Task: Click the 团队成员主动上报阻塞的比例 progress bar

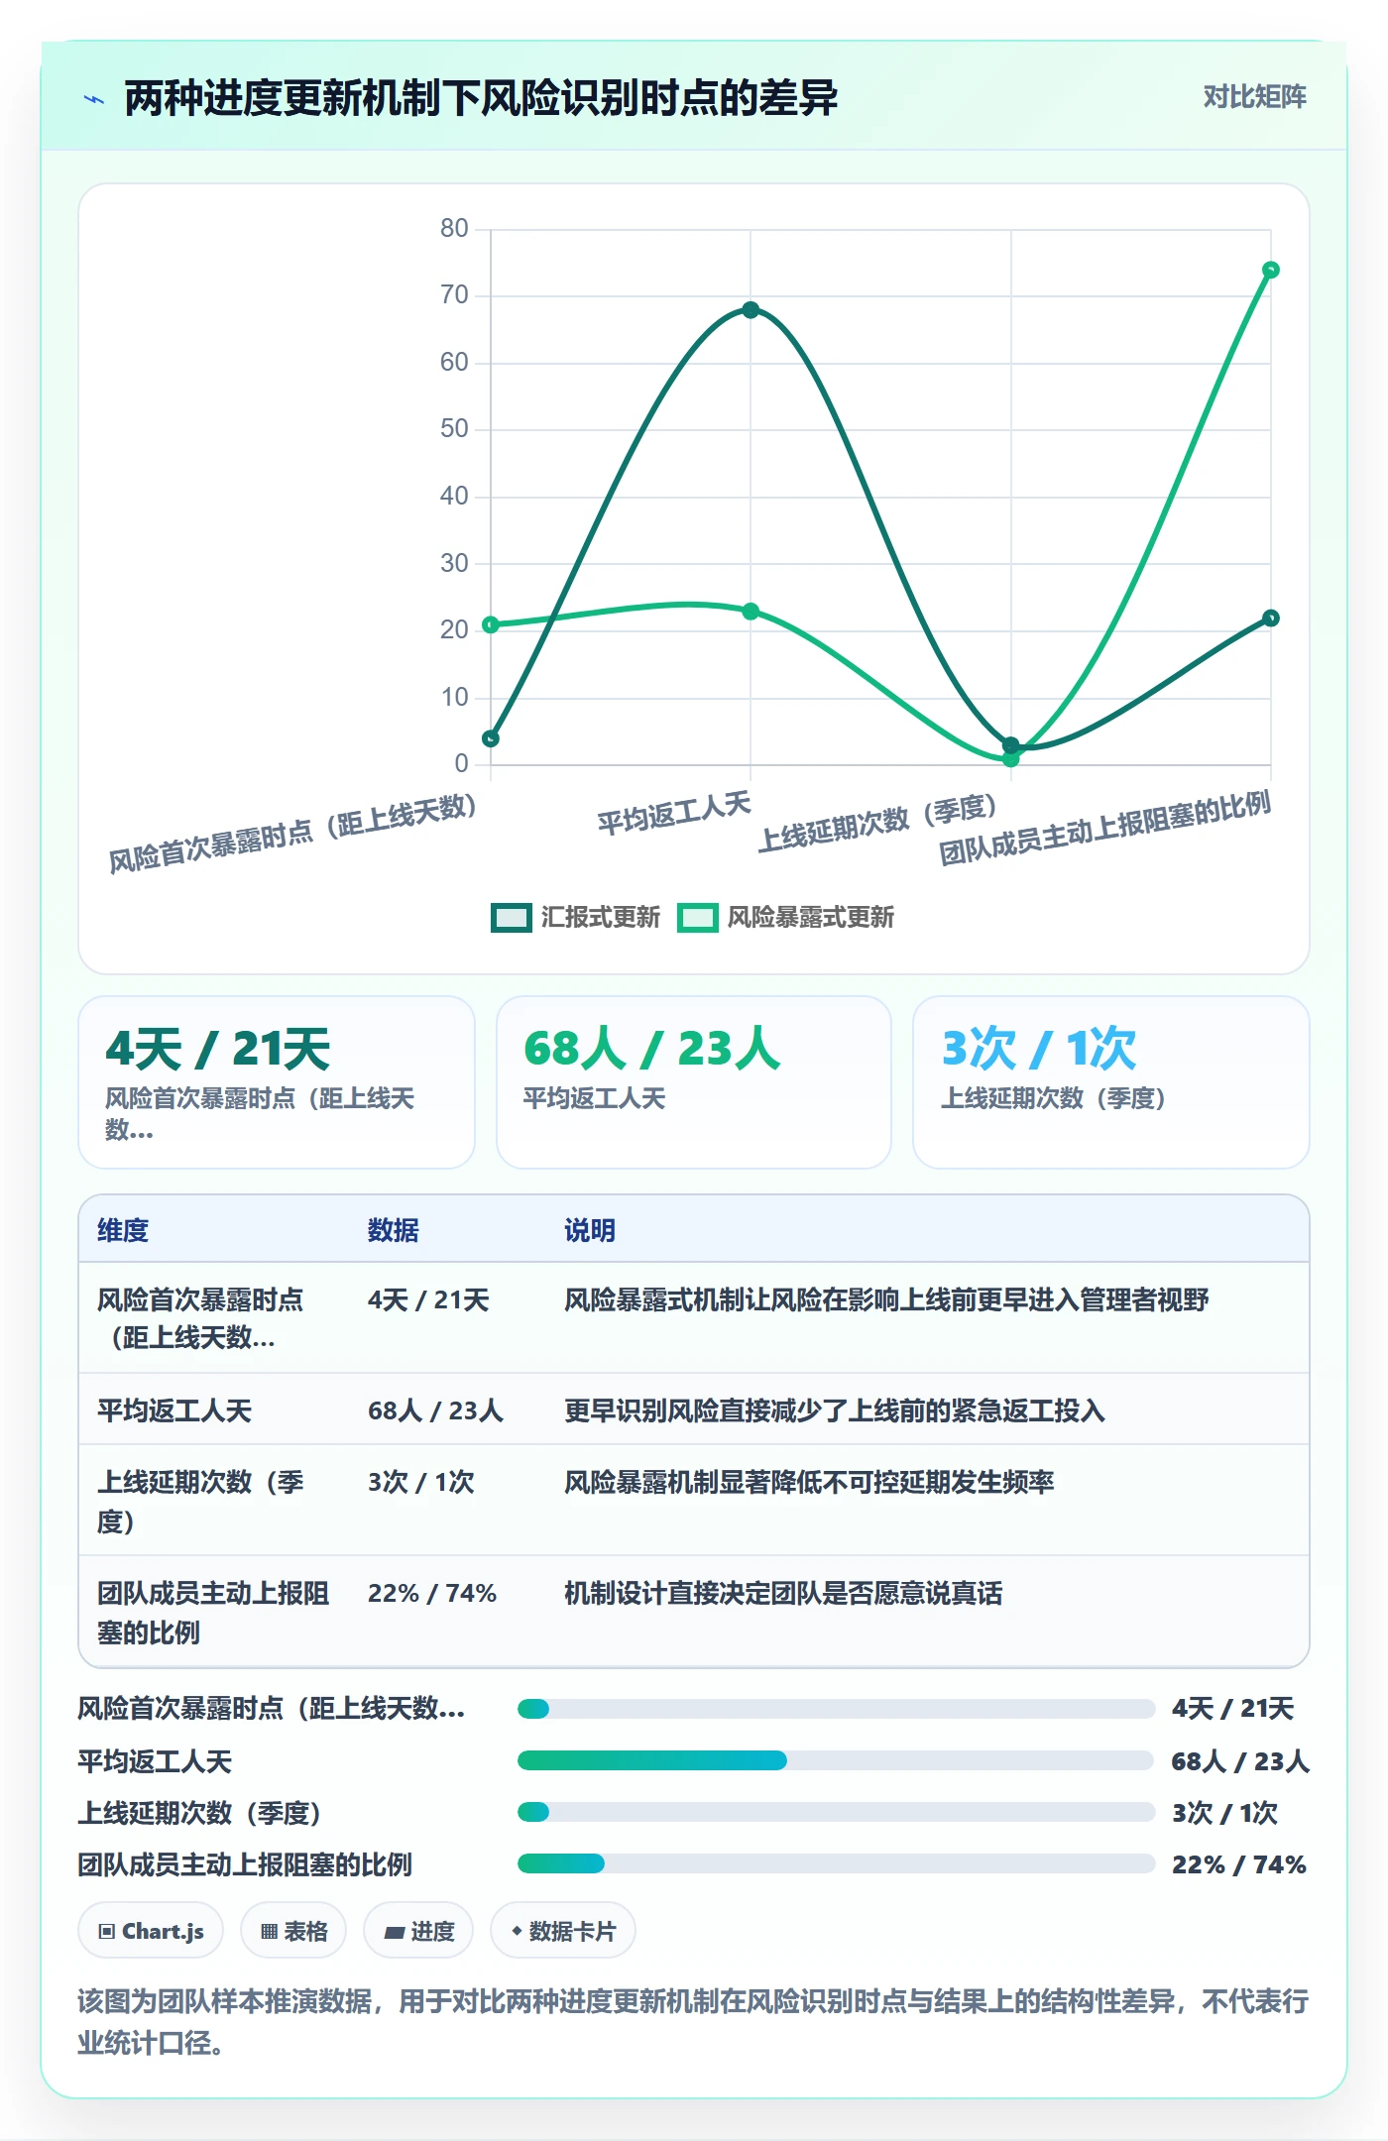Action: pos(836,1863)
